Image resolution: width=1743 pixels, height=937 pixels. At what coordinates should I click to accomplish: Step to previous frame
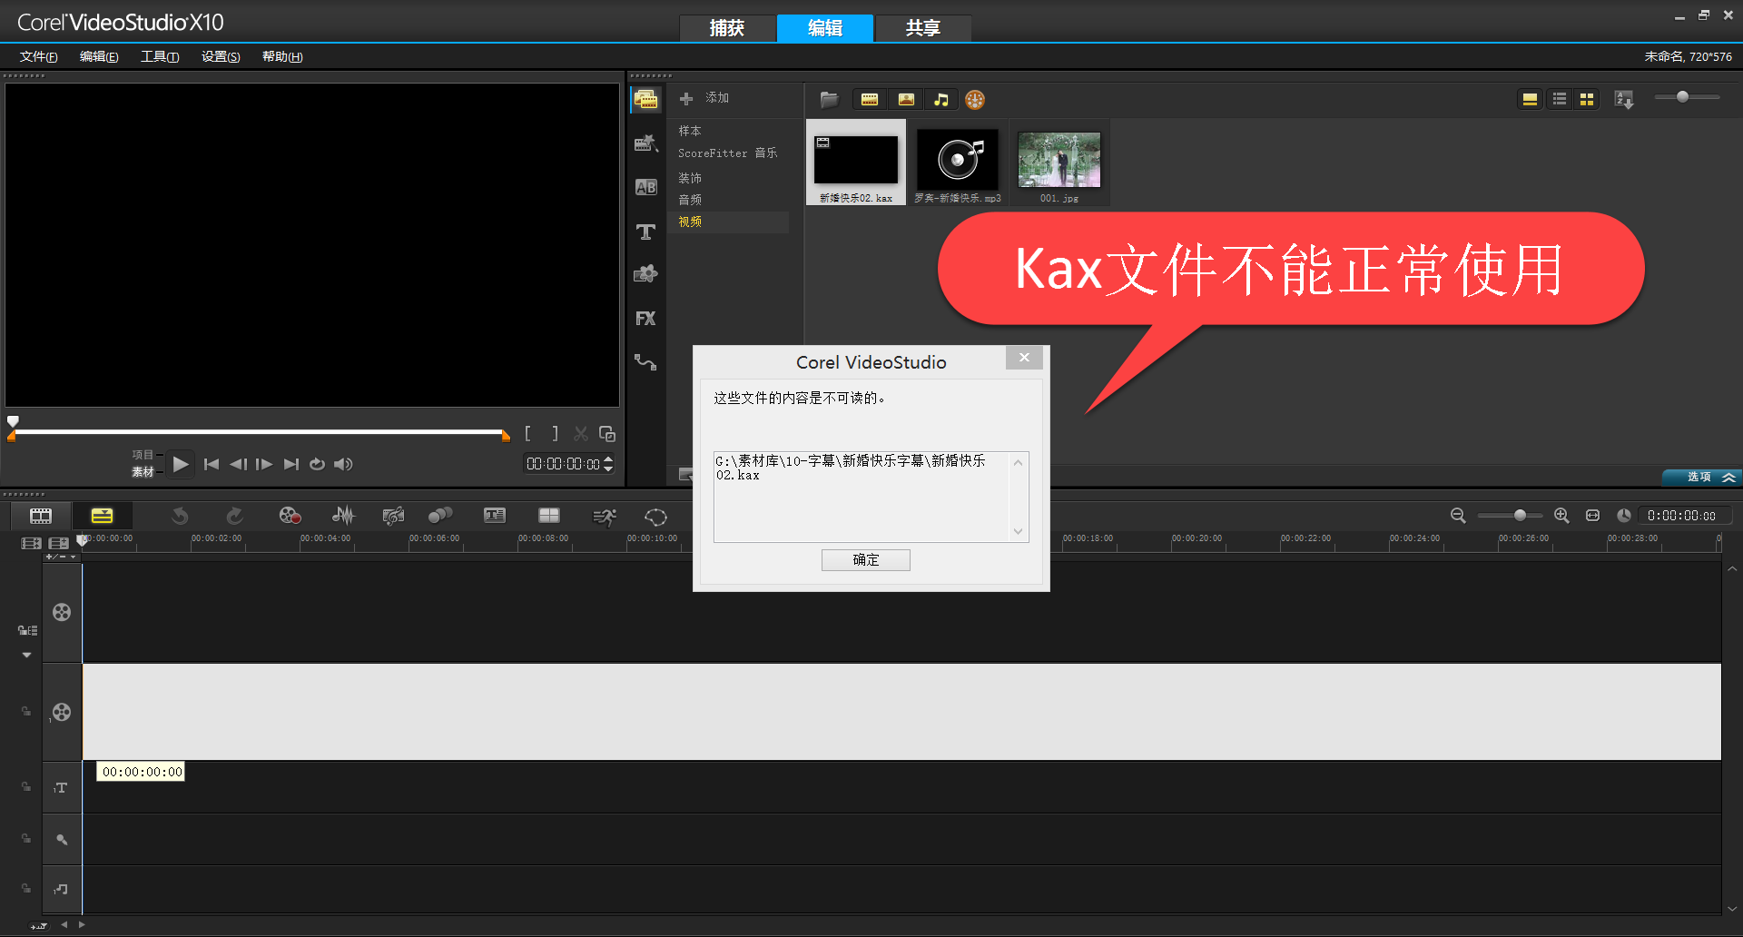coord(238,464)
